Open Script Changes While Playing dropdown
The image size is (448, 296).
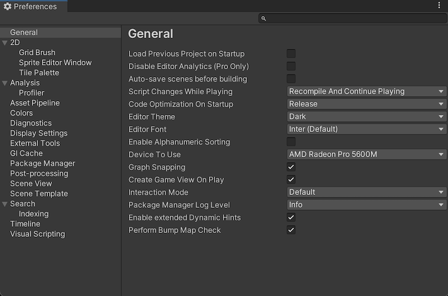click(366, 92)
